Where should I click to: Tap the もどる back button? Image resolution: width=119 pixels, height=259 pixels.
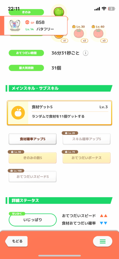click(17, 241)
